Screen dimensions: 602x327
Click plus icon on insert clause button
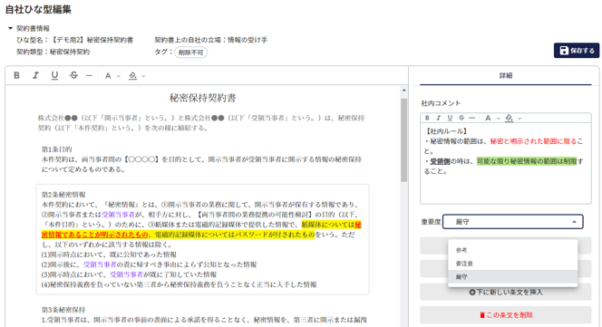coord(472,293)
